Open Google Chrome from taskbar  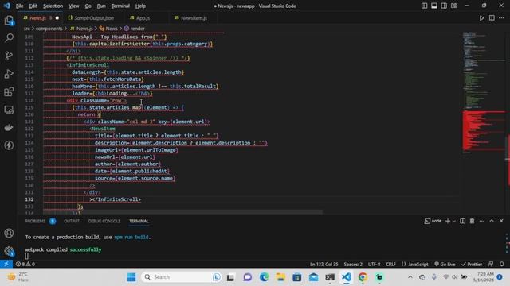[x=363, y=277]
